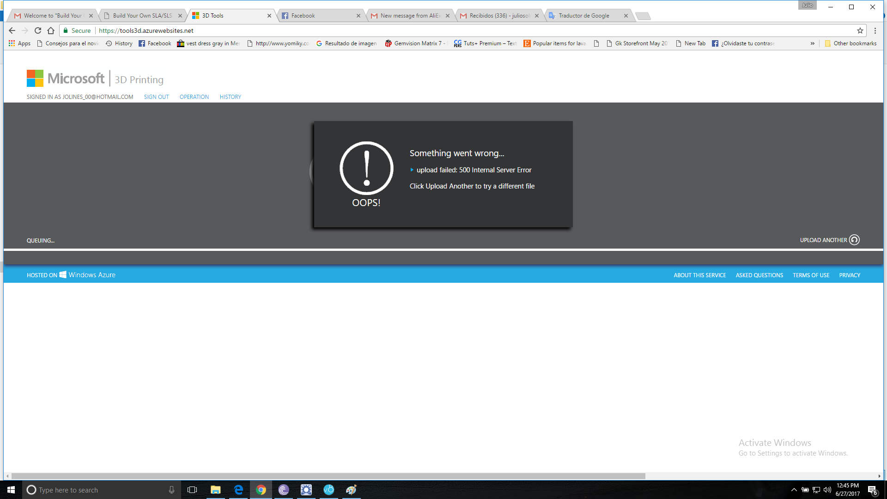Click the SIGN OUT link
The height and width of the screenshot is (499, 887).
coord(156,97)
